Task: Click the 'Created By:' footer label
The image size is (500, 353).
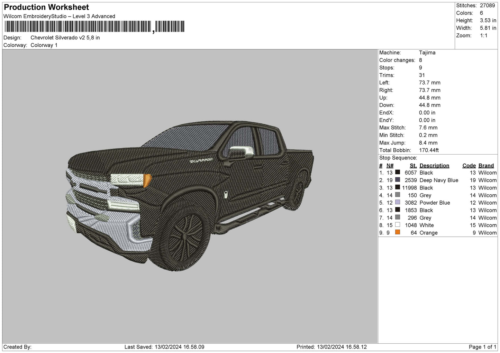Action: 18,347
